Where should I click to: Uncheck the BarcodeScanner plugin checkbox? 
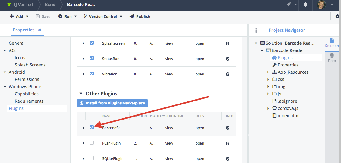coord(92,127)
